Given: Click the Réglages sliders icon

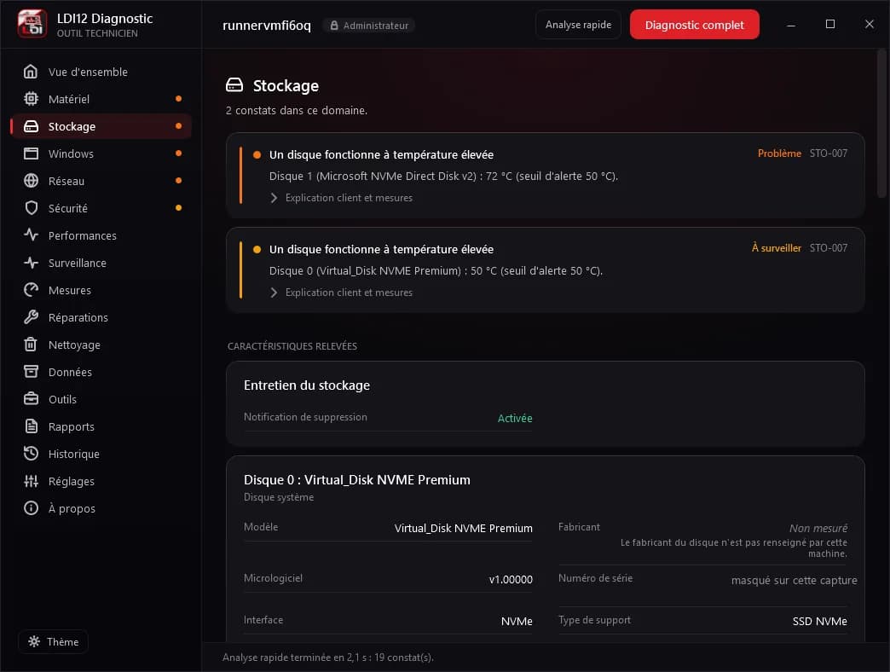Looking at the screenshot, I should [32, 481].
